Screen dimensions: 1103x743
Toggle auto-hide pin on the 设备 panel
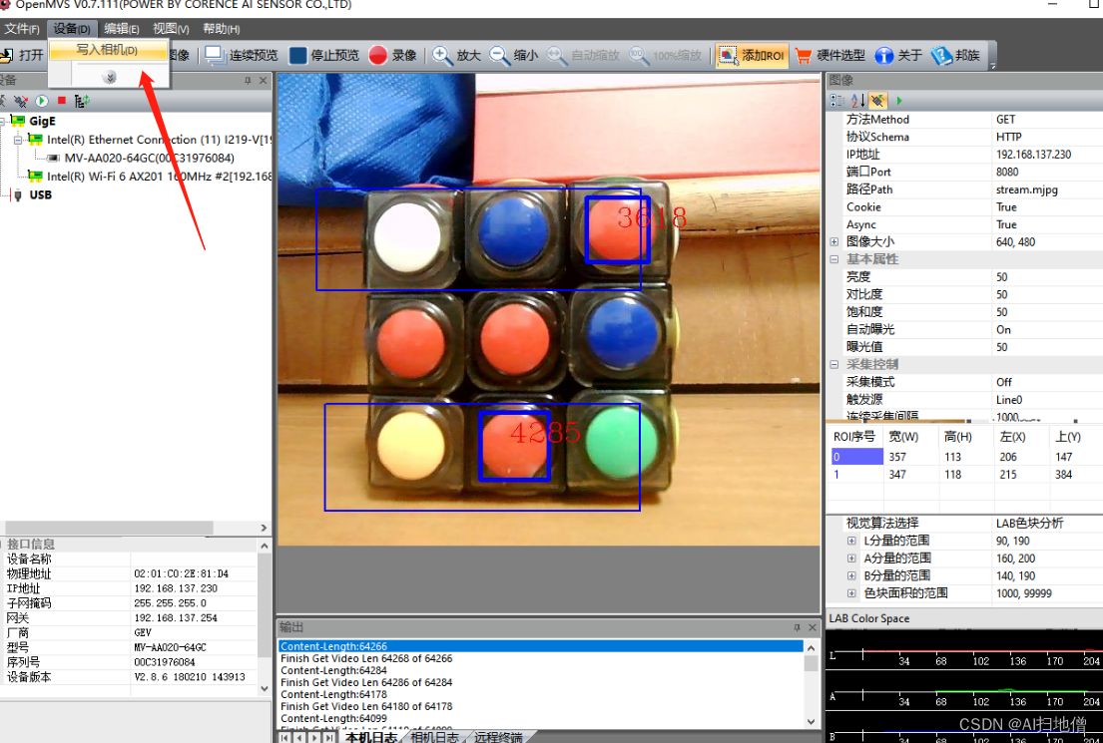(x=250, y=81)
